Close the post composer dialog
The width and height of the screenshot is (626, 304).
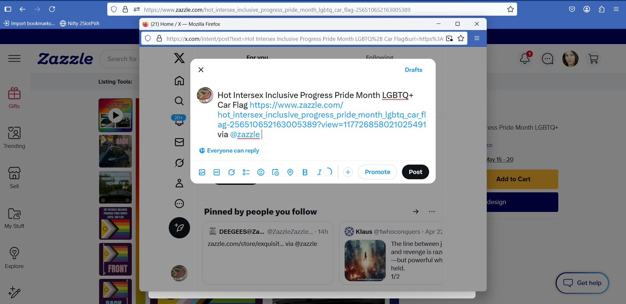201,70
